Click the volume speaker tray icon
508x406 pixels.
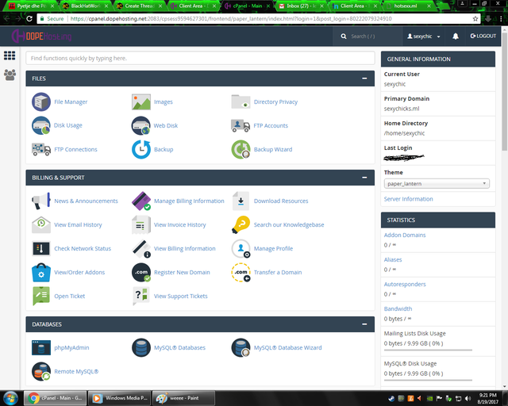[468, 398]
